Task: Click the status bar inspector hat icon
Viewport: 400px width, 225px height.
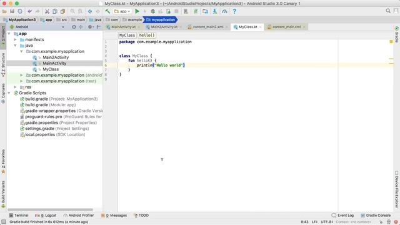Action: tap(389, 222)
